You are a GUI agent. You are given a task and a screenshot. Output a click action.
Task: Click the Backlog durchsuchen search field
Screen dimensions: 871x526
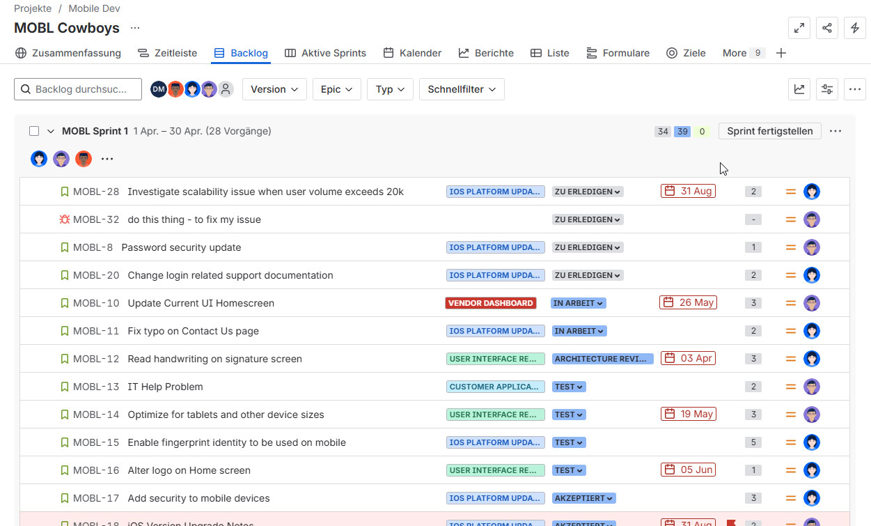coord(78,89)
